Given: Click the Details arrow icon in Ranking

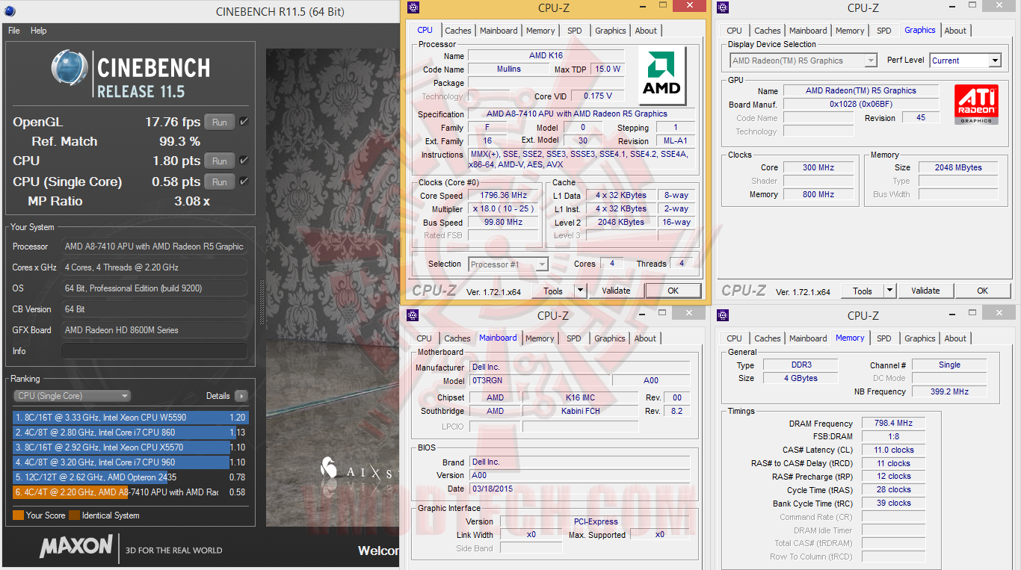Looking at the screenshot, I should coord(241,396).
